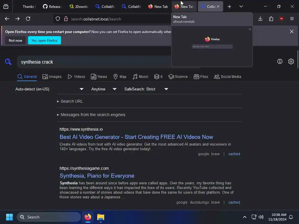Open a new browser tab
This screenshot has width=299, height=224.
(230, 7)
